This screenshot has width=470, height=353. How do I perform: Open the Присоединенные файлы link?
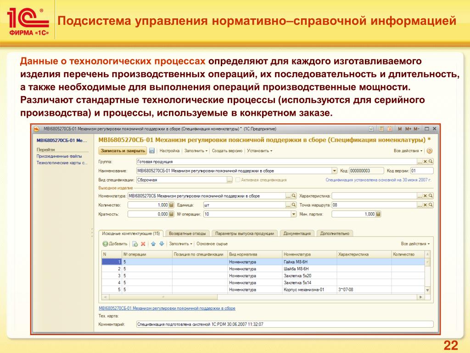coord(59,156)
